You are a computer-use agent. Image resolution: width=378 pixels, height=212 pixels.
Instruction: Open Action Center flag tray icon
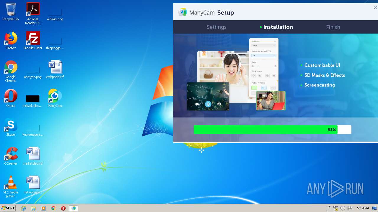tap(350, 208)
